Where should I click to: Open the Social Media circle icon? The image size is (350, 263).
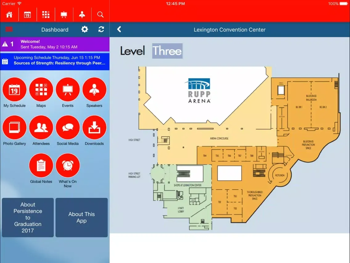click(68, 127)
